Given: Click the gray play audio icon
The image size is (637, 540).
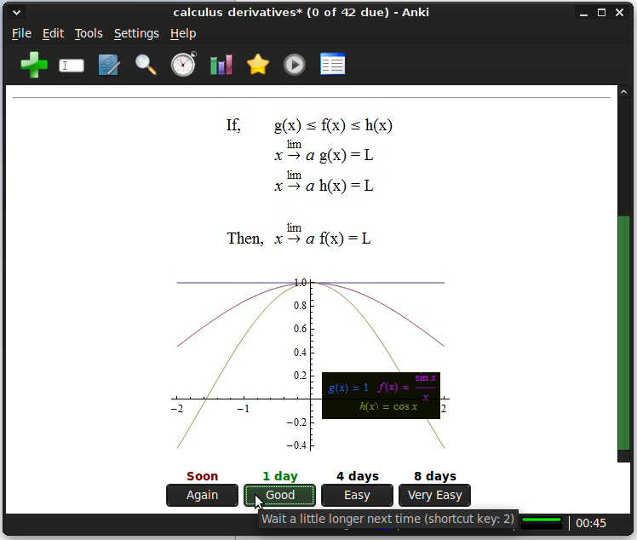Looking at the screenshot, I should point(295,65).
